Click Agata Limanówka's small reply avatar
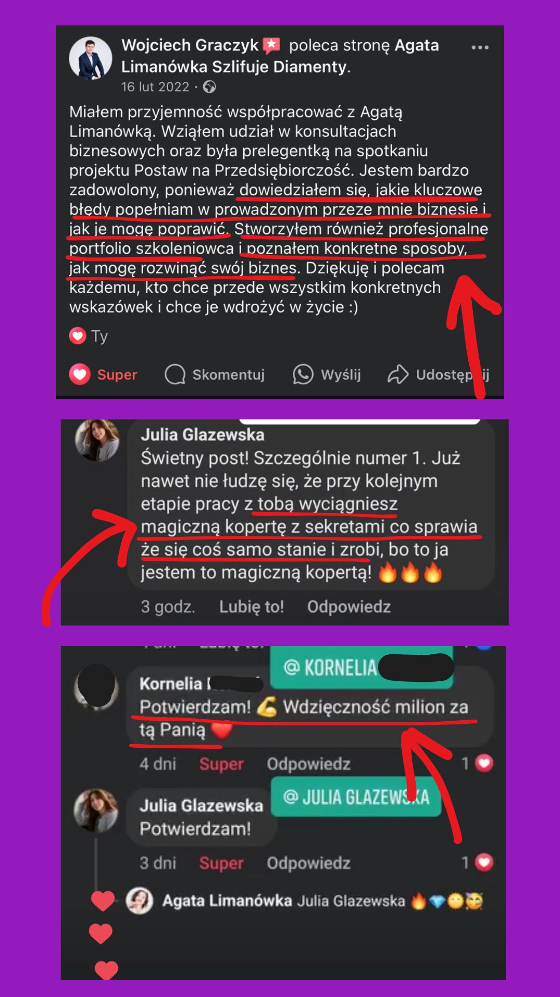The height and width of the screenshot is (997, 560). click(139, 901)
